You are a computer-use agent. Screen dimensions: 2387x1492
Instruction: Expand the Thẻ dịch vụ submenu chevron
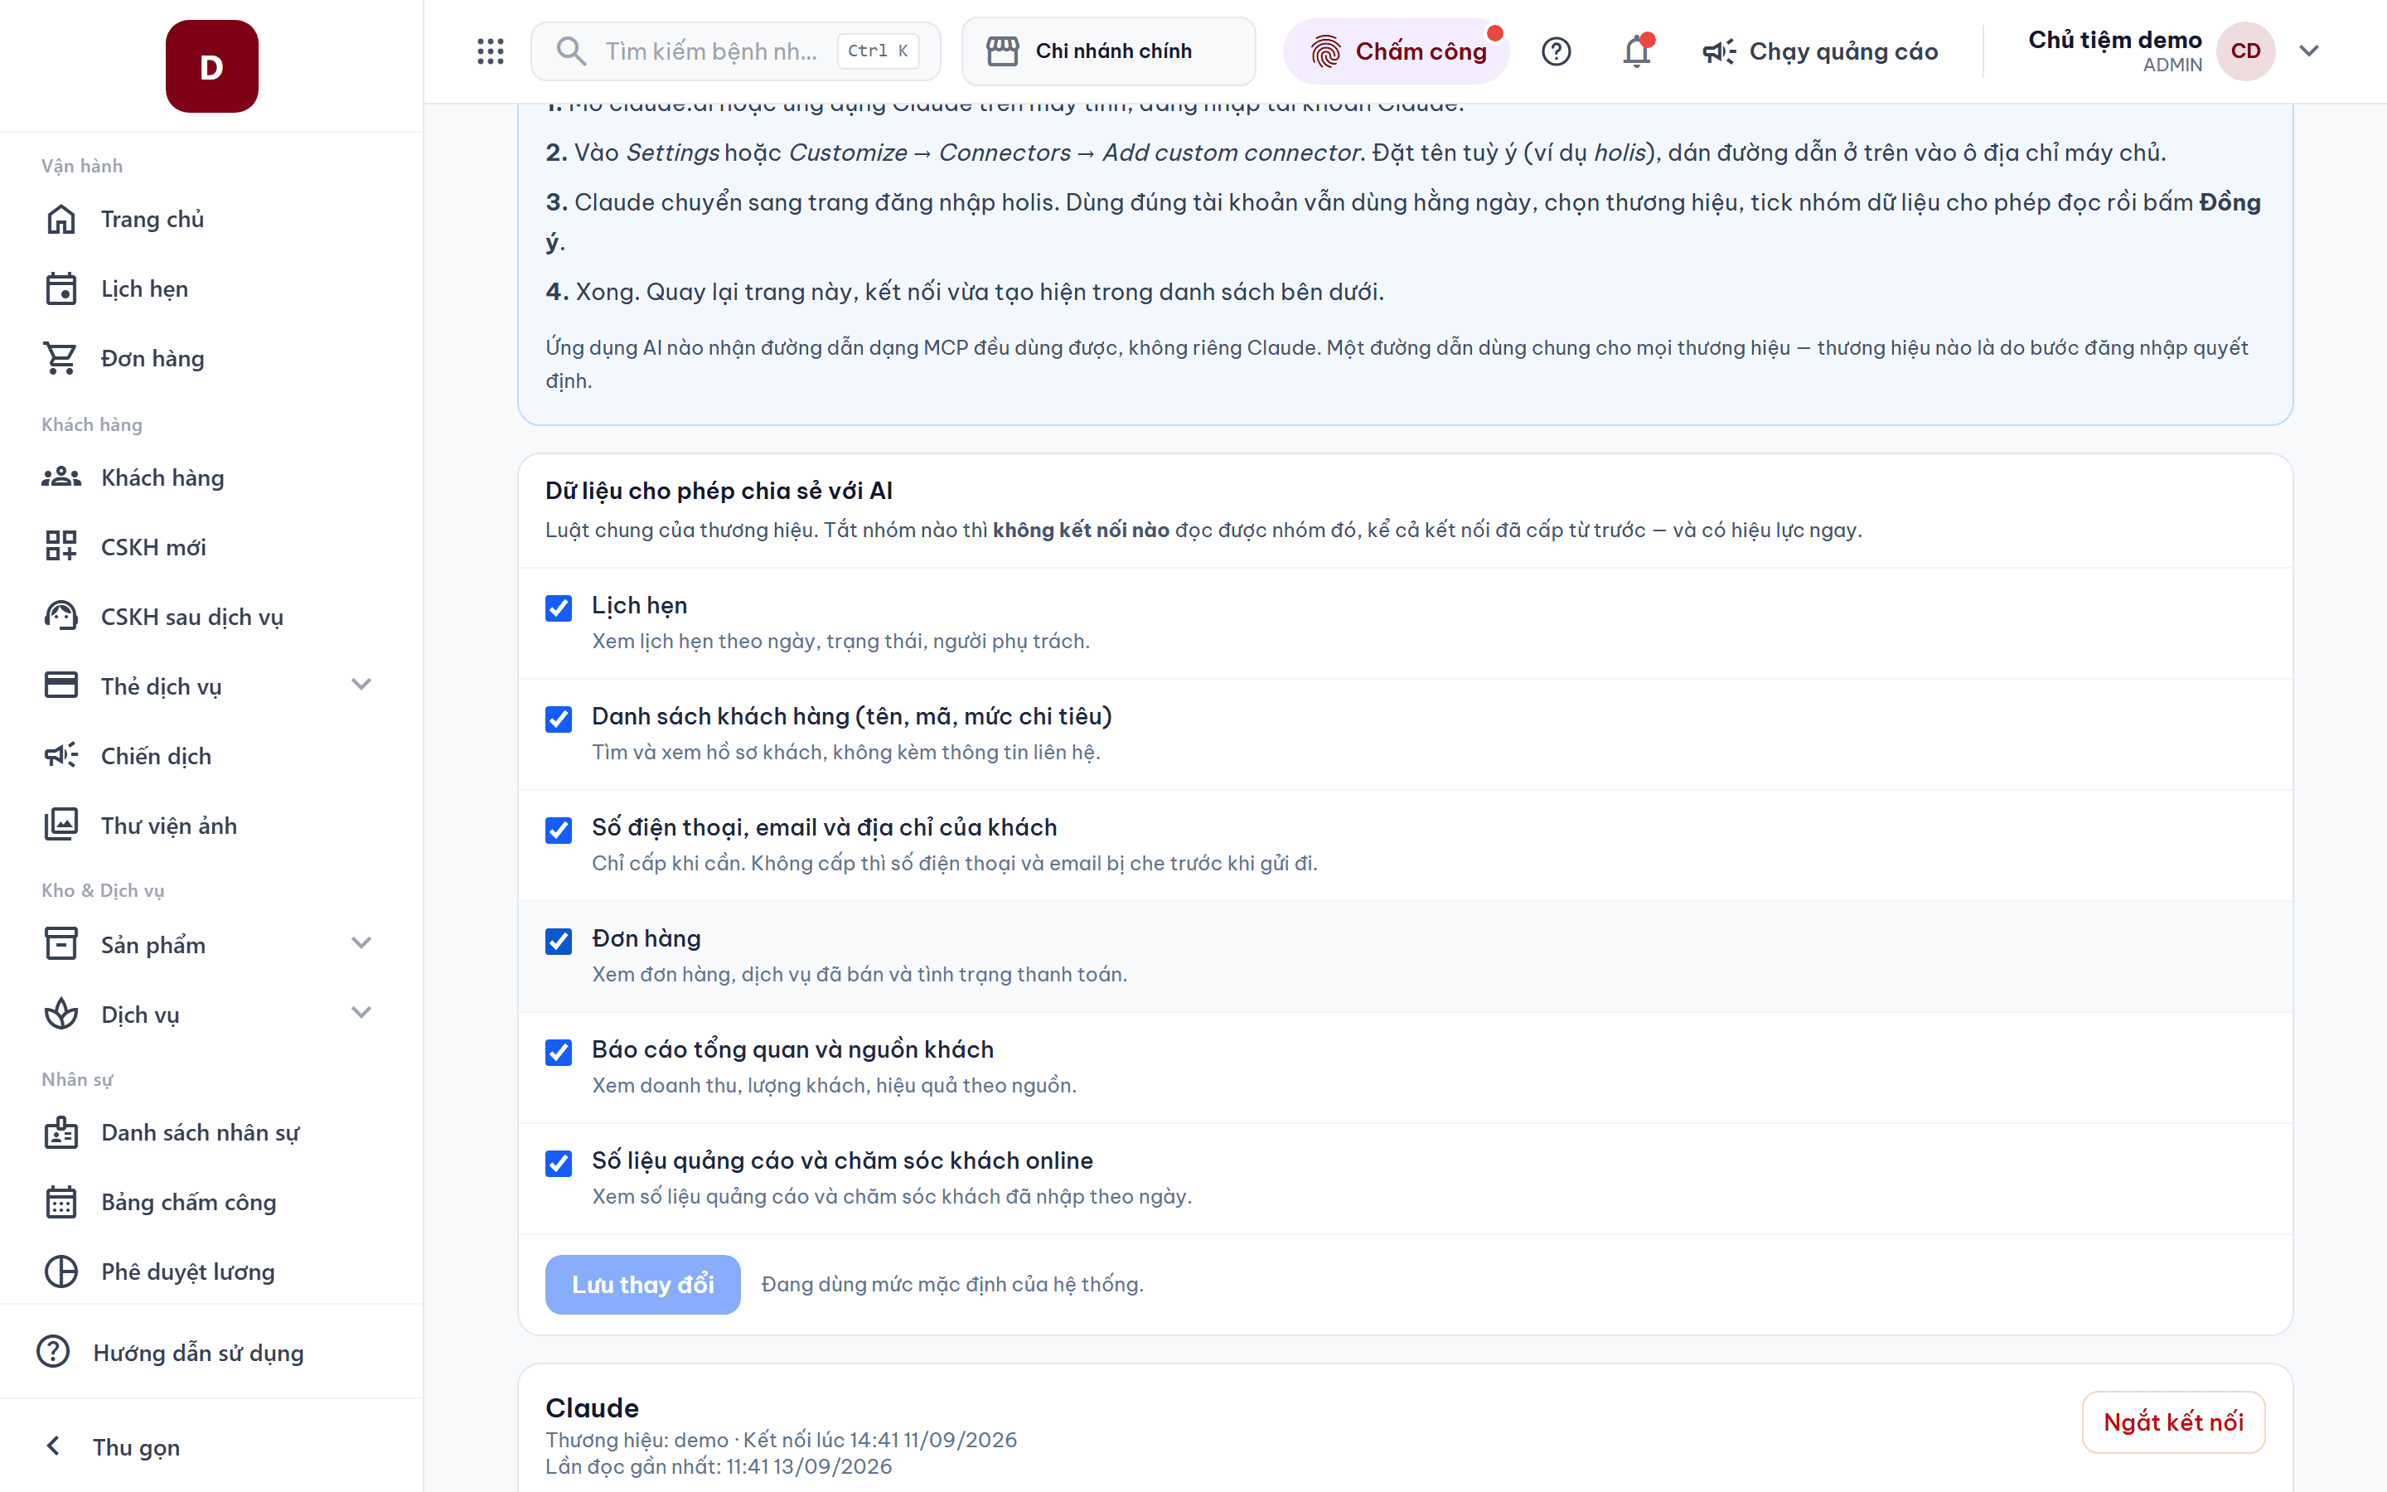pyautogui.click(x=361, y=685)
